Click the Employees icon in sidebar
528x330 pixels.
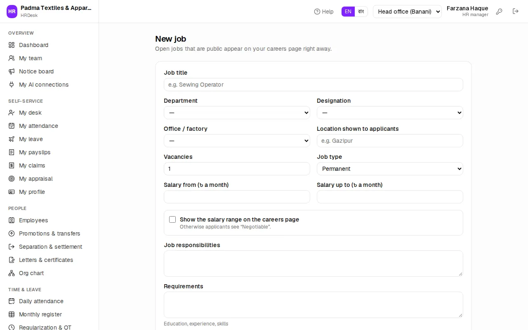[12, 220]
